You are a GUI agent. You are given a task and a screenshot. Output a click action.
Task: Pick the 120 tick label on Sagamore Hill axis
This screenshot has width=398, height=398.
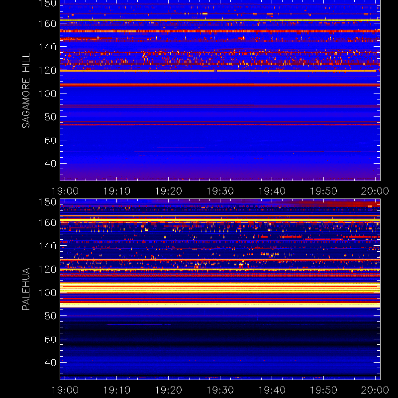click(x=47, y=70)
